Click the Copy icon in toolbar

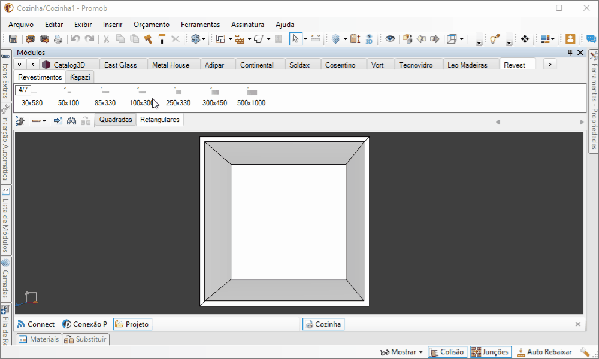coord(120,39)
